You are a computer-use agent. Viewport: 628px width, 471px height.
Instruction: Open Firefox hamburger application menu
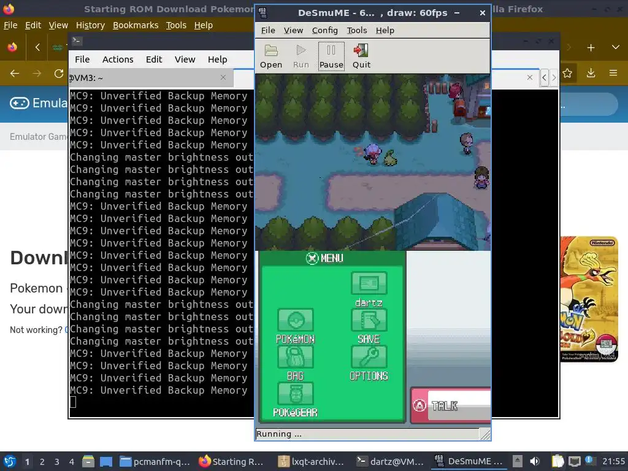point(613,74)
